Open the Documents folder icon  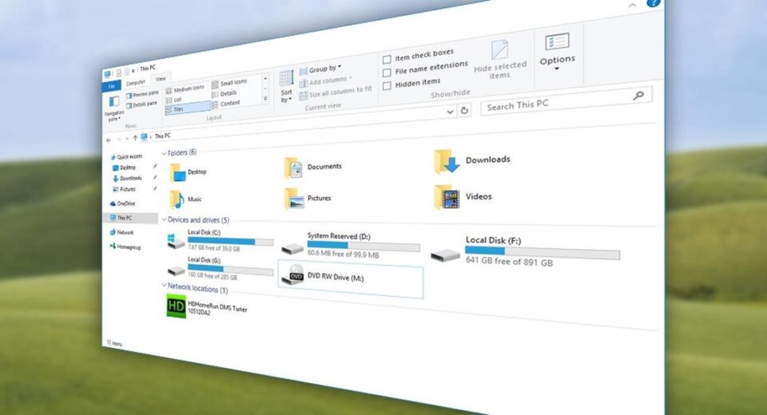[293, 168]
